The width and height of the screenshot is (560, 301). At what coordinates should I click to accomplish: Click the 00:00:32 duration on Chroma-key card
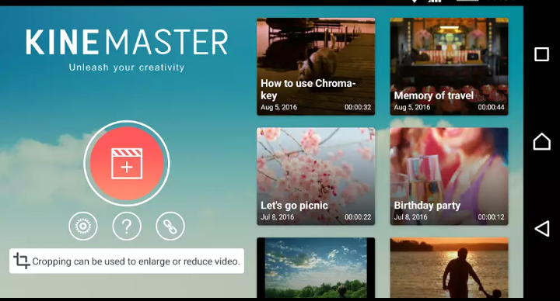click(358, 107)
